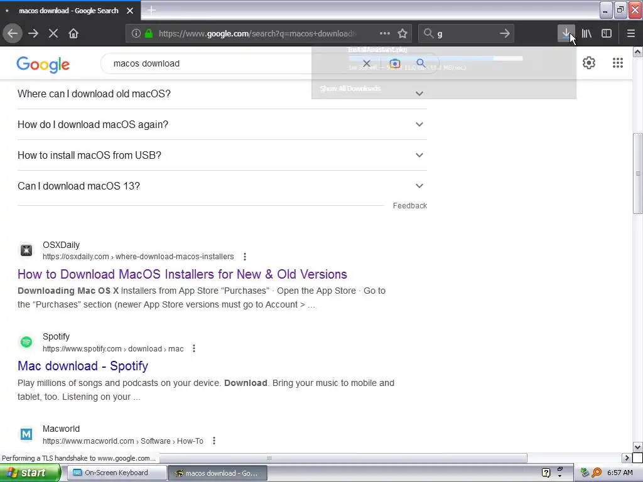Click the vertical scrollbar thumb
643x482 pixels.
[x=637, y=173]
